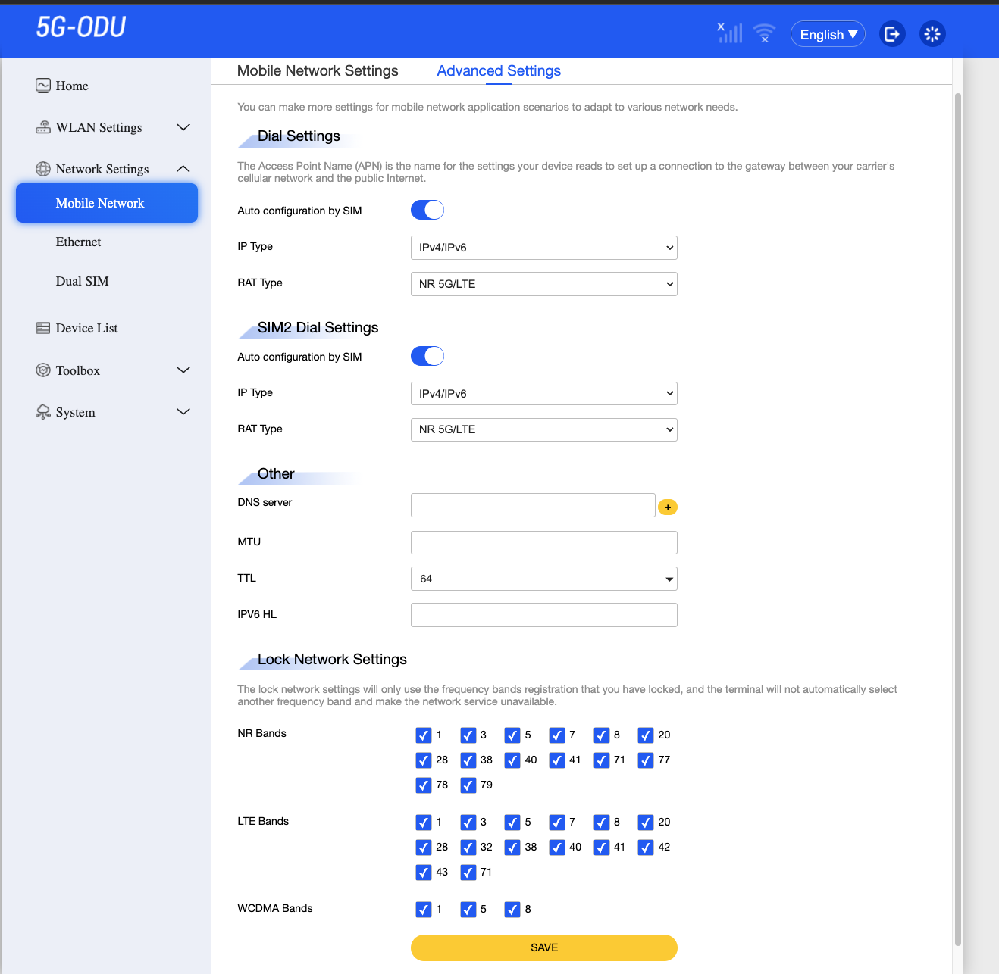Switch to the Mobile Network Settings tab
The width and height of the screenshot is (999, 974).
point(318,70)
